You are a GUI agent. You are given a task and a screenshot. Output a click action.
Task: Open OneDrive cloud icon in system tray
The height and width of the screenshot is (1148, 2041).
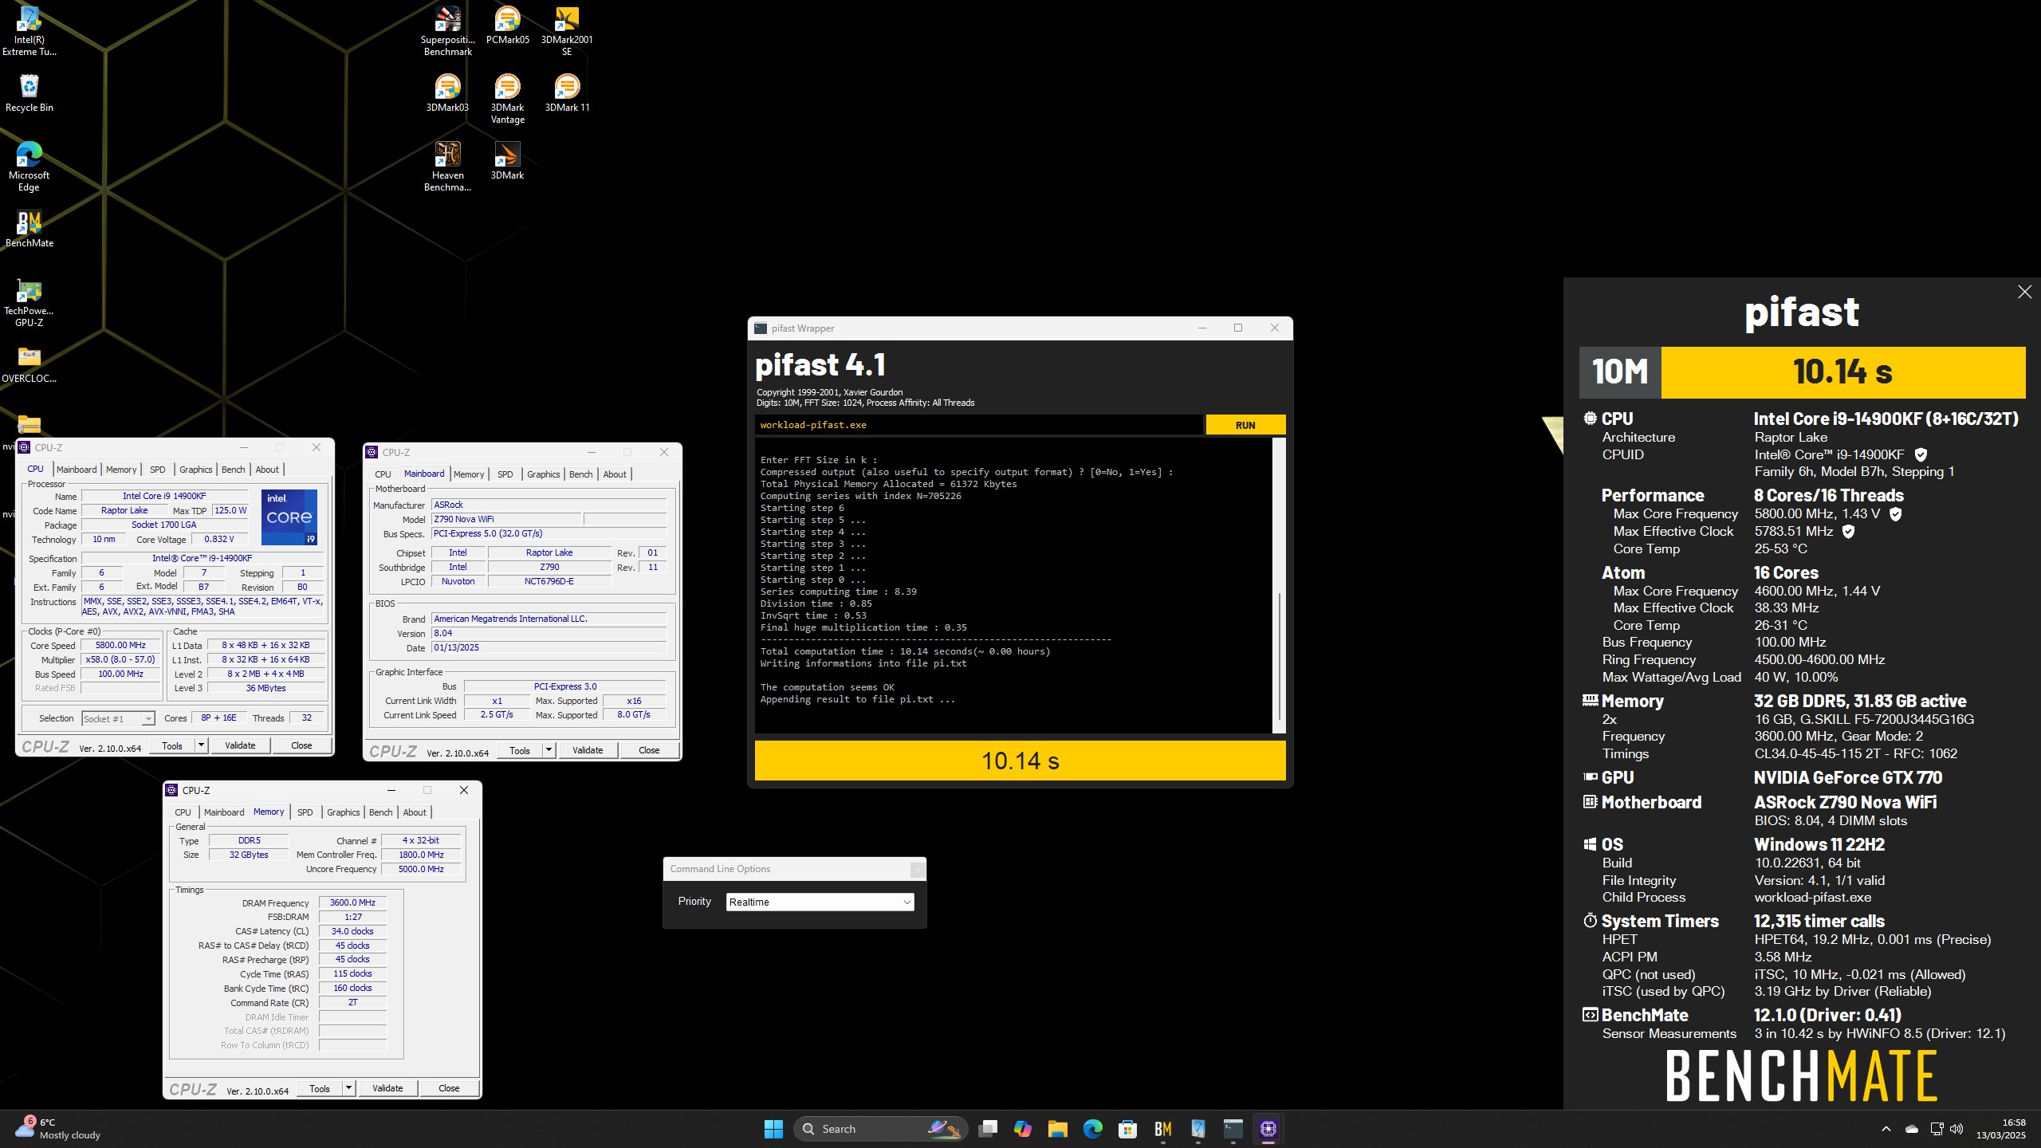[x=1912, y=1128]
